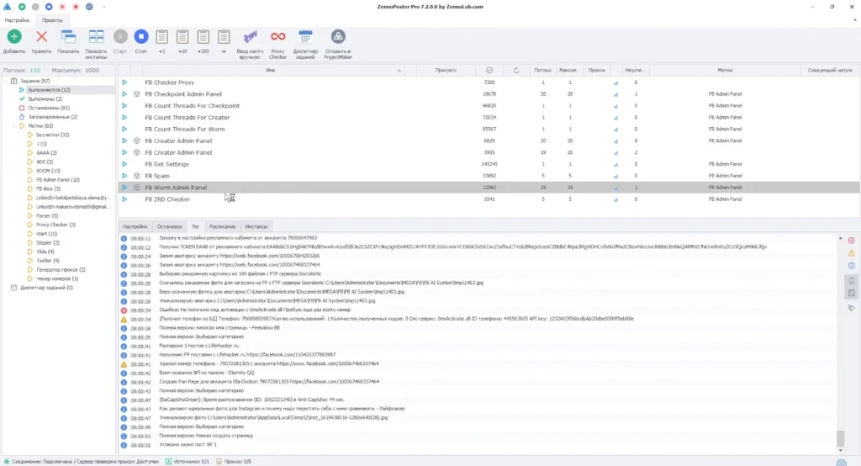Click the Показать инстансы grid icon
Viewport: 861px width, 466px height.
[96, 36]
